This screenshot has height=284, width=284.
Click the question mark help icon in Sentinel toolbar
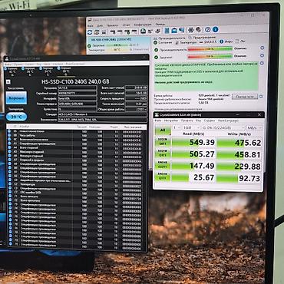point(208,30)
